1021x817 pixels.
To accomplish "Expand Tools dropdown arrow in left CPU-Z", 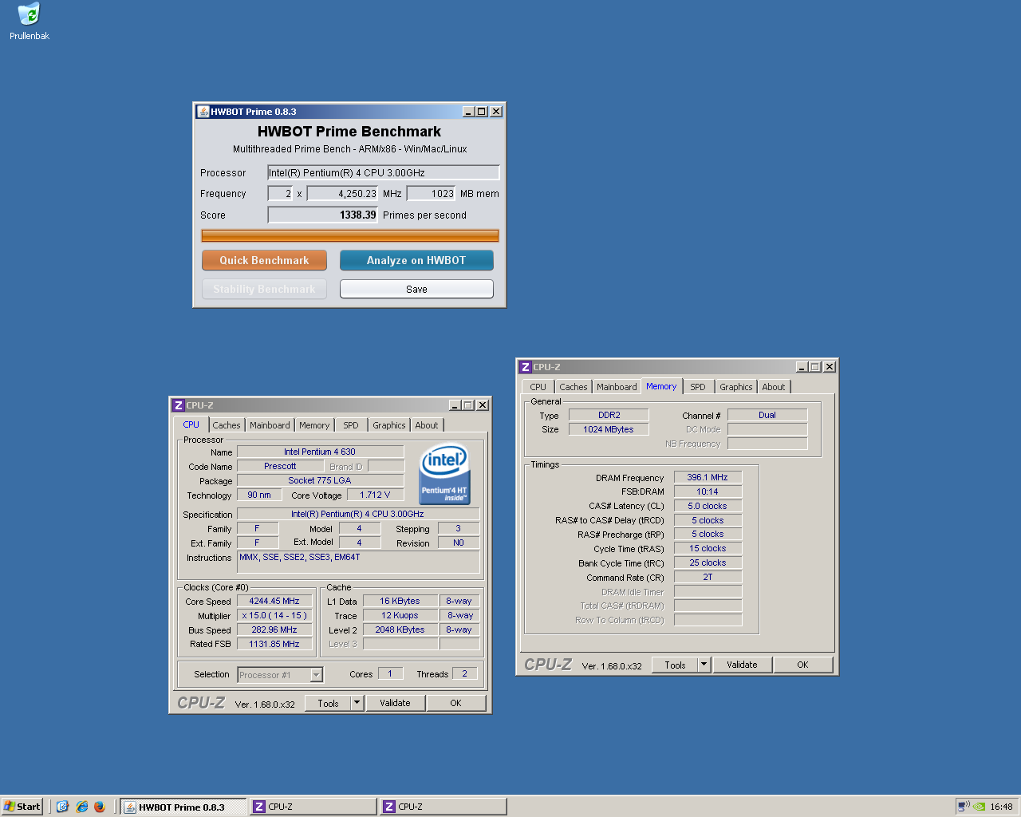I will (357, 703).
